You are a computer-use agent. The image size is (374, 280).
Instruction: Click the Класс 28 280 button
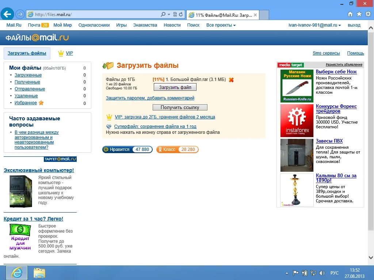point(177,149)
